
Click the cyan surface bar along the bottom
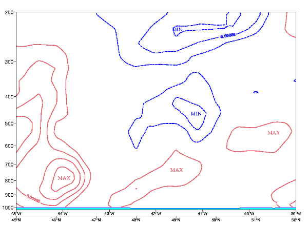coord(154,208)
